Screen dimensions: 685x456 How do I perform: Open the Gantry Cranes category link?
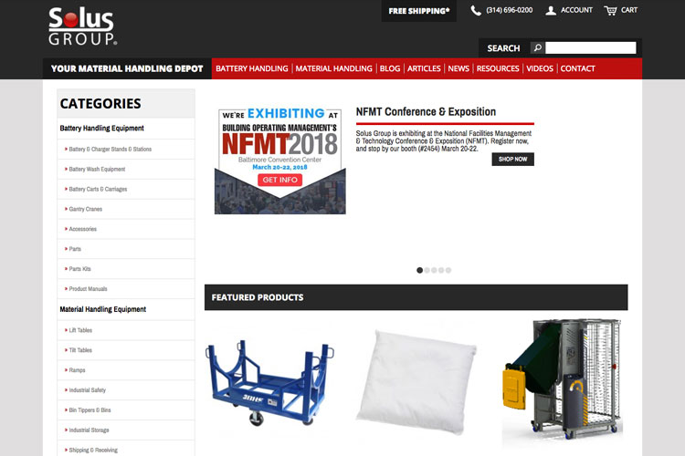tap(86, 209)
